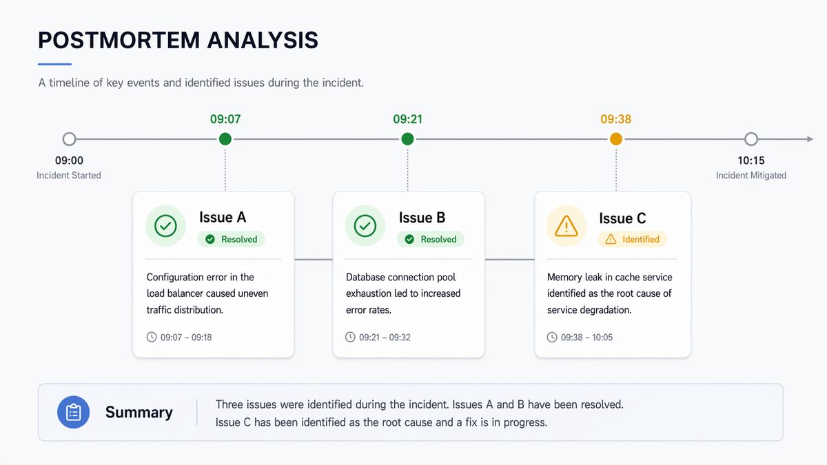Click the Issue A card title

223,217
